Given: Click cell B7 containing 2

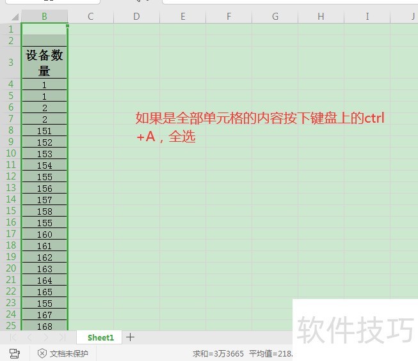Looking at the screenshot, I should [45, 119].
